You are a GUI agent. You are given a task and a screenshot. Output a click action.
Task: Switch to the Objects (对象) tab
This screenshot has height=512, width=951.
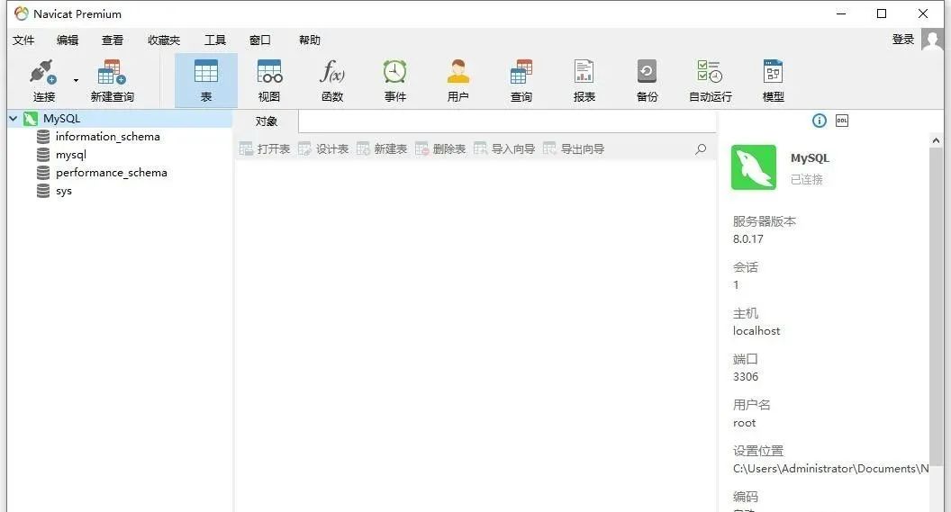pyautogui.click(x=267, y=121)
